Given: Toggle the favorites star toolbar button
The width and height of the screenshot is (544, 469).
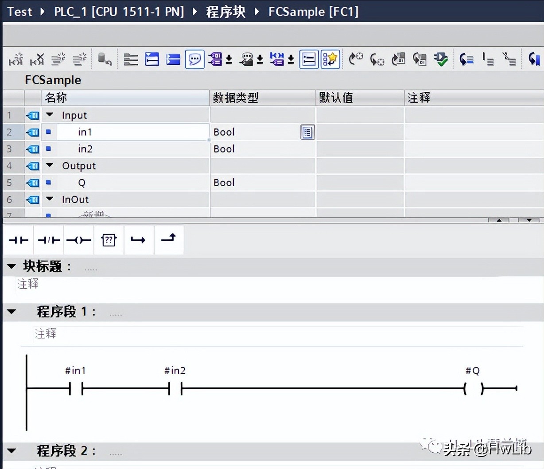Looking at the screenshot, I should 330,59.
